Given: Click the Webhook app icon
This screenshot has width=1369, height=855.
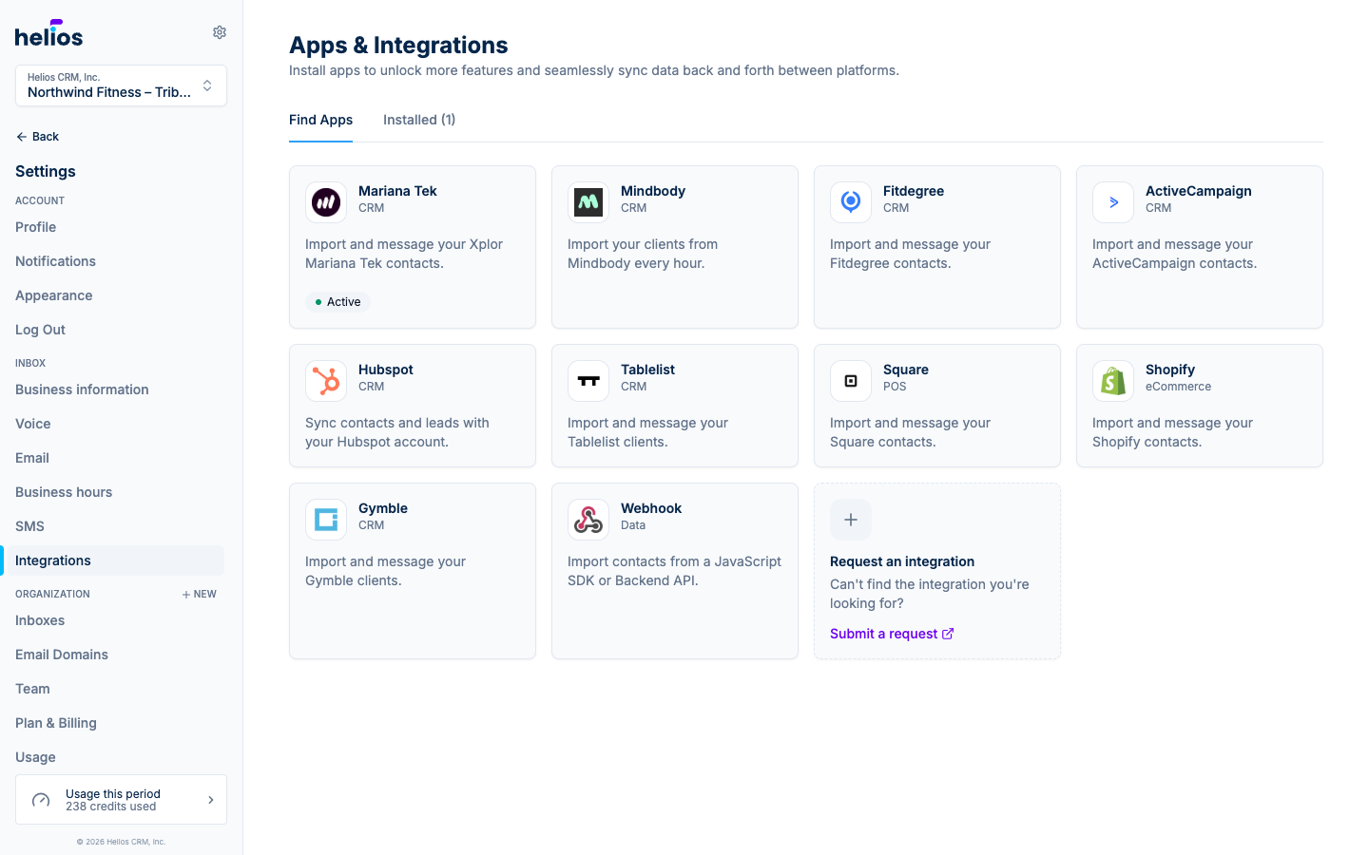Looking at the screenshot, I should 588,520.
